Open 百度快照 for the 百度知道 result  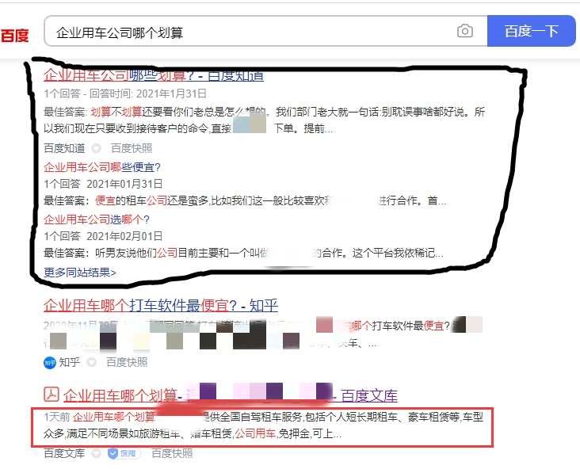coord(132,149)
